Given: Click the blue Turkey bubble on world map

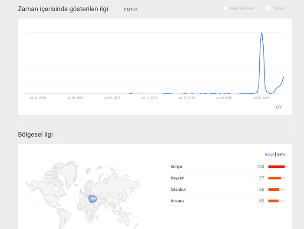Looking at the screenshot, I should 93,199.
